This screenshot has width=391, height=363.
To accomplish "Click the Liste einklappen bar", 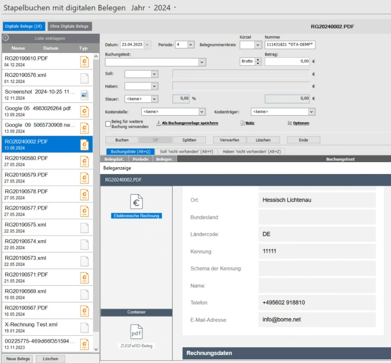I will click(x=51, y=38).
